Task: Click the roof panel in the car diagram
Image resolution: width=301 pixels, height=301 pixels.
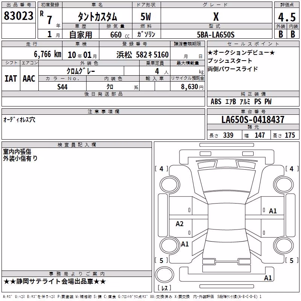Action: [227, 216]
